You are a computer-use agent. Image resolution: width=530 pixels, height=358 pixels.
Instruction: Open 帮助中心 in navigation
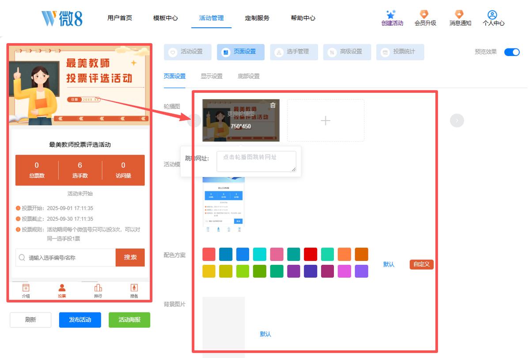[x=303, y=18]
